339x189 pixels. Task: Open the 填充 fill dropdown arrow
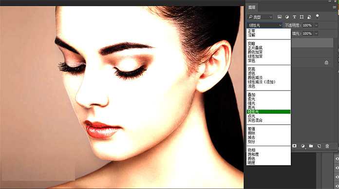point(316,34)
